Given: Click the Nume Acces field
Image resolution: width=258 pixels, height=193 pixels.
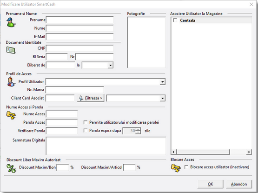Looking at the screenshot, I should pos(62,114).
